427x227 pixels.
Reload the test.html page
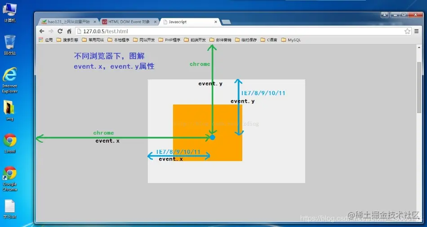click(60, 31)
